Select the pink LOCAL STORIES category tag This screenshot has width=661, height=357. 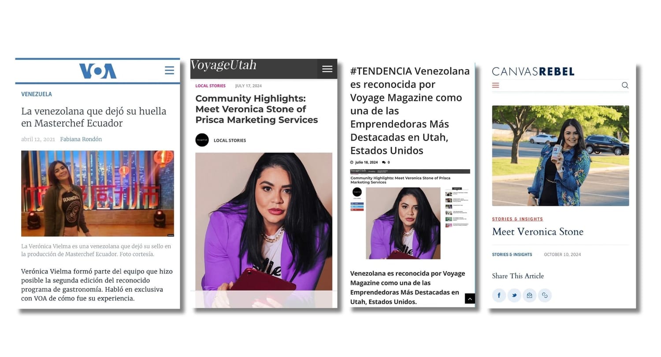pos(211,86)
